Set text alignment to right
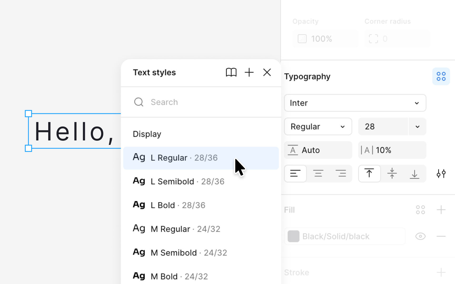This screenshot has width=455, height=284. [341, 174]
